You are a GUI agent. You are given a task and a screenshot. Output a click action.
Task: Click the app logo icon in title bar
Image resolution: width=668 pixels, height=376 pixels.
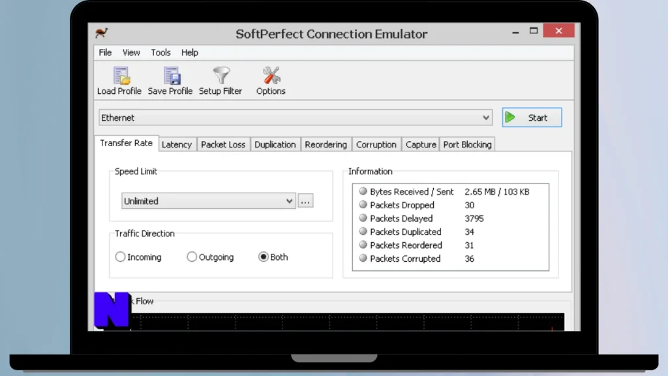[102, 33]
